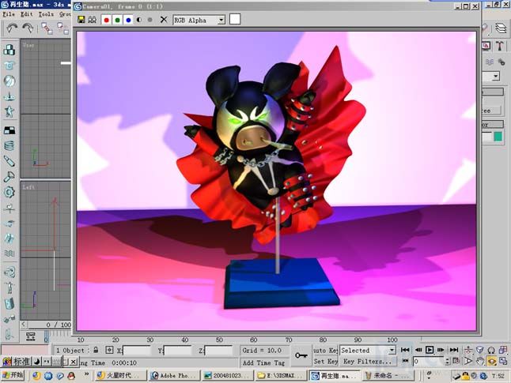
Task: Open the RGB Alpha channel dropdown
Action: [x=199, y=21]
